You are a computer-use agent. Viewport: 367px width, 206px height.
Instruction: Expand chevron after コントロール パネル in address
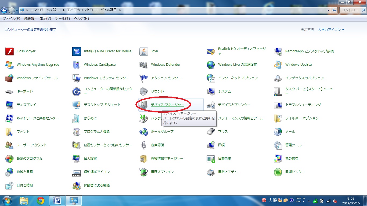64,10
